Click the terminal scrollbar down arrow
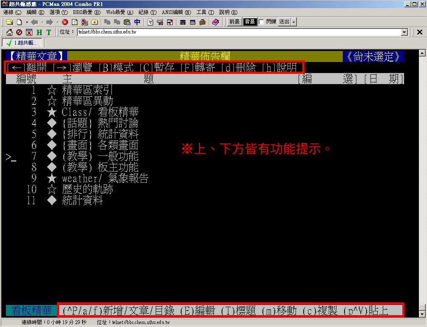Screen dimensions: 427x327 point(422,314)
